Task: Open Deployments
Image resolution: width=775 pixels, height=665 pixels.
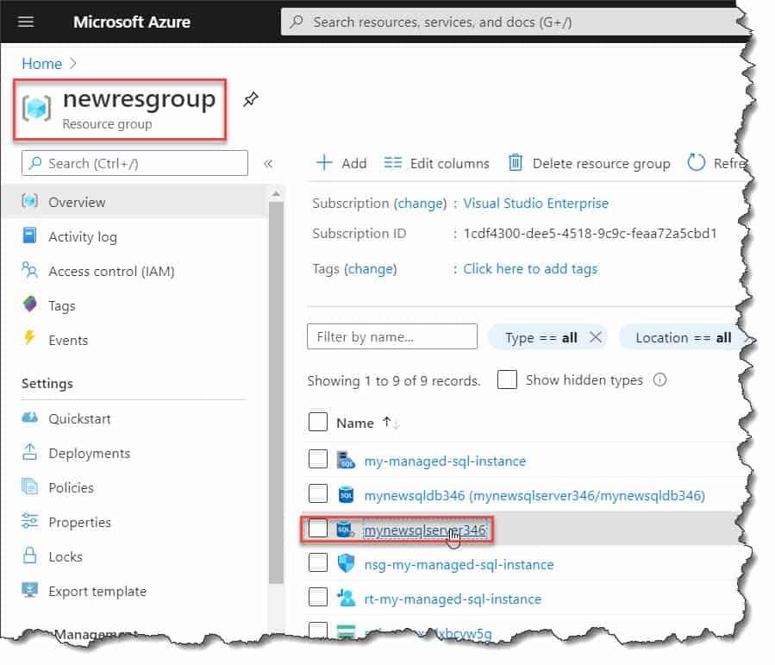Action: [90, 454]
